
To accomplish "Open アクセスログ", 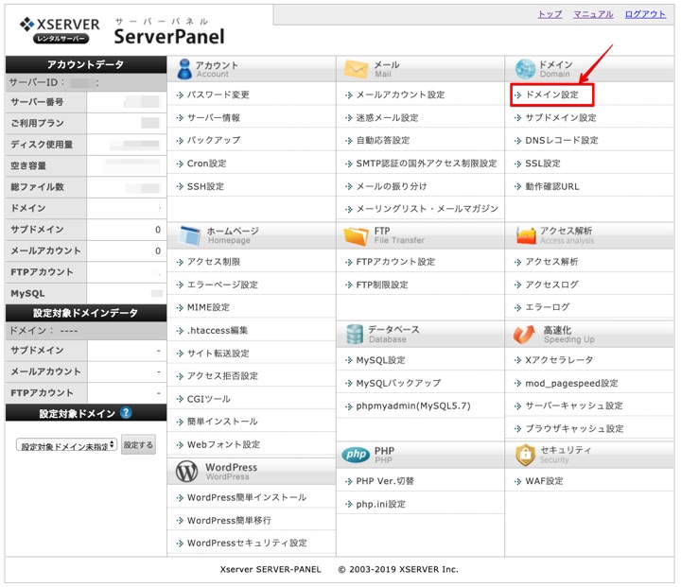I will [551, 285].
